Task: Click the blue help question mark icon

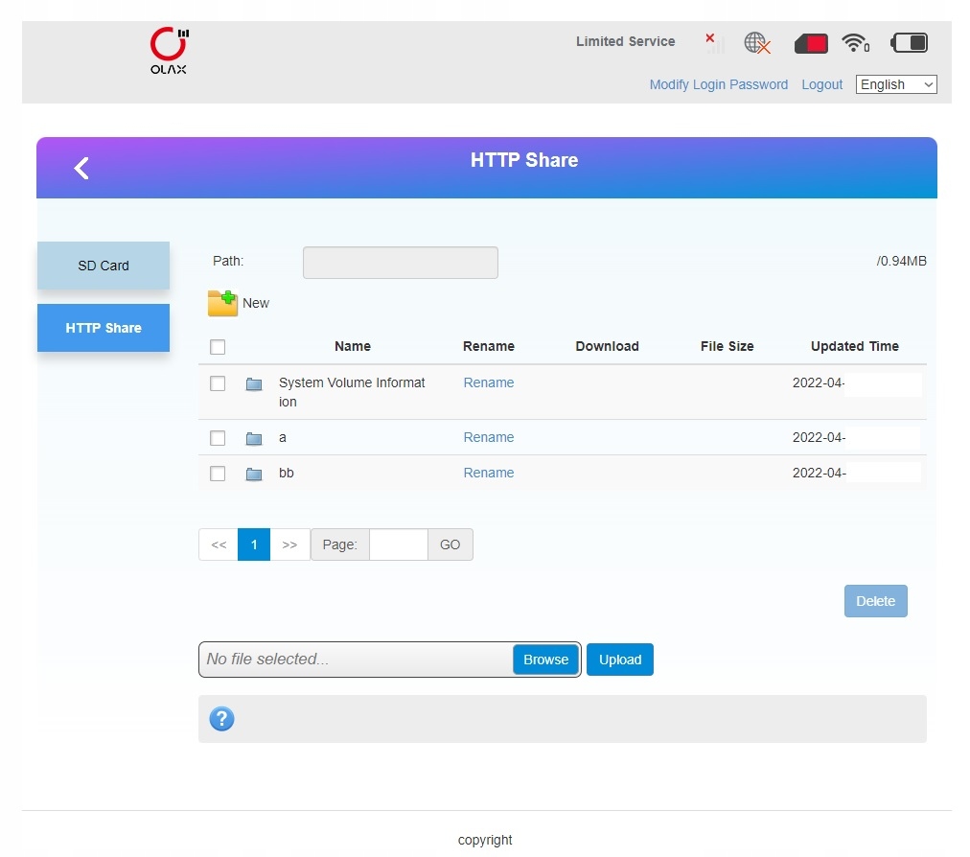Action: click(221, 719)
